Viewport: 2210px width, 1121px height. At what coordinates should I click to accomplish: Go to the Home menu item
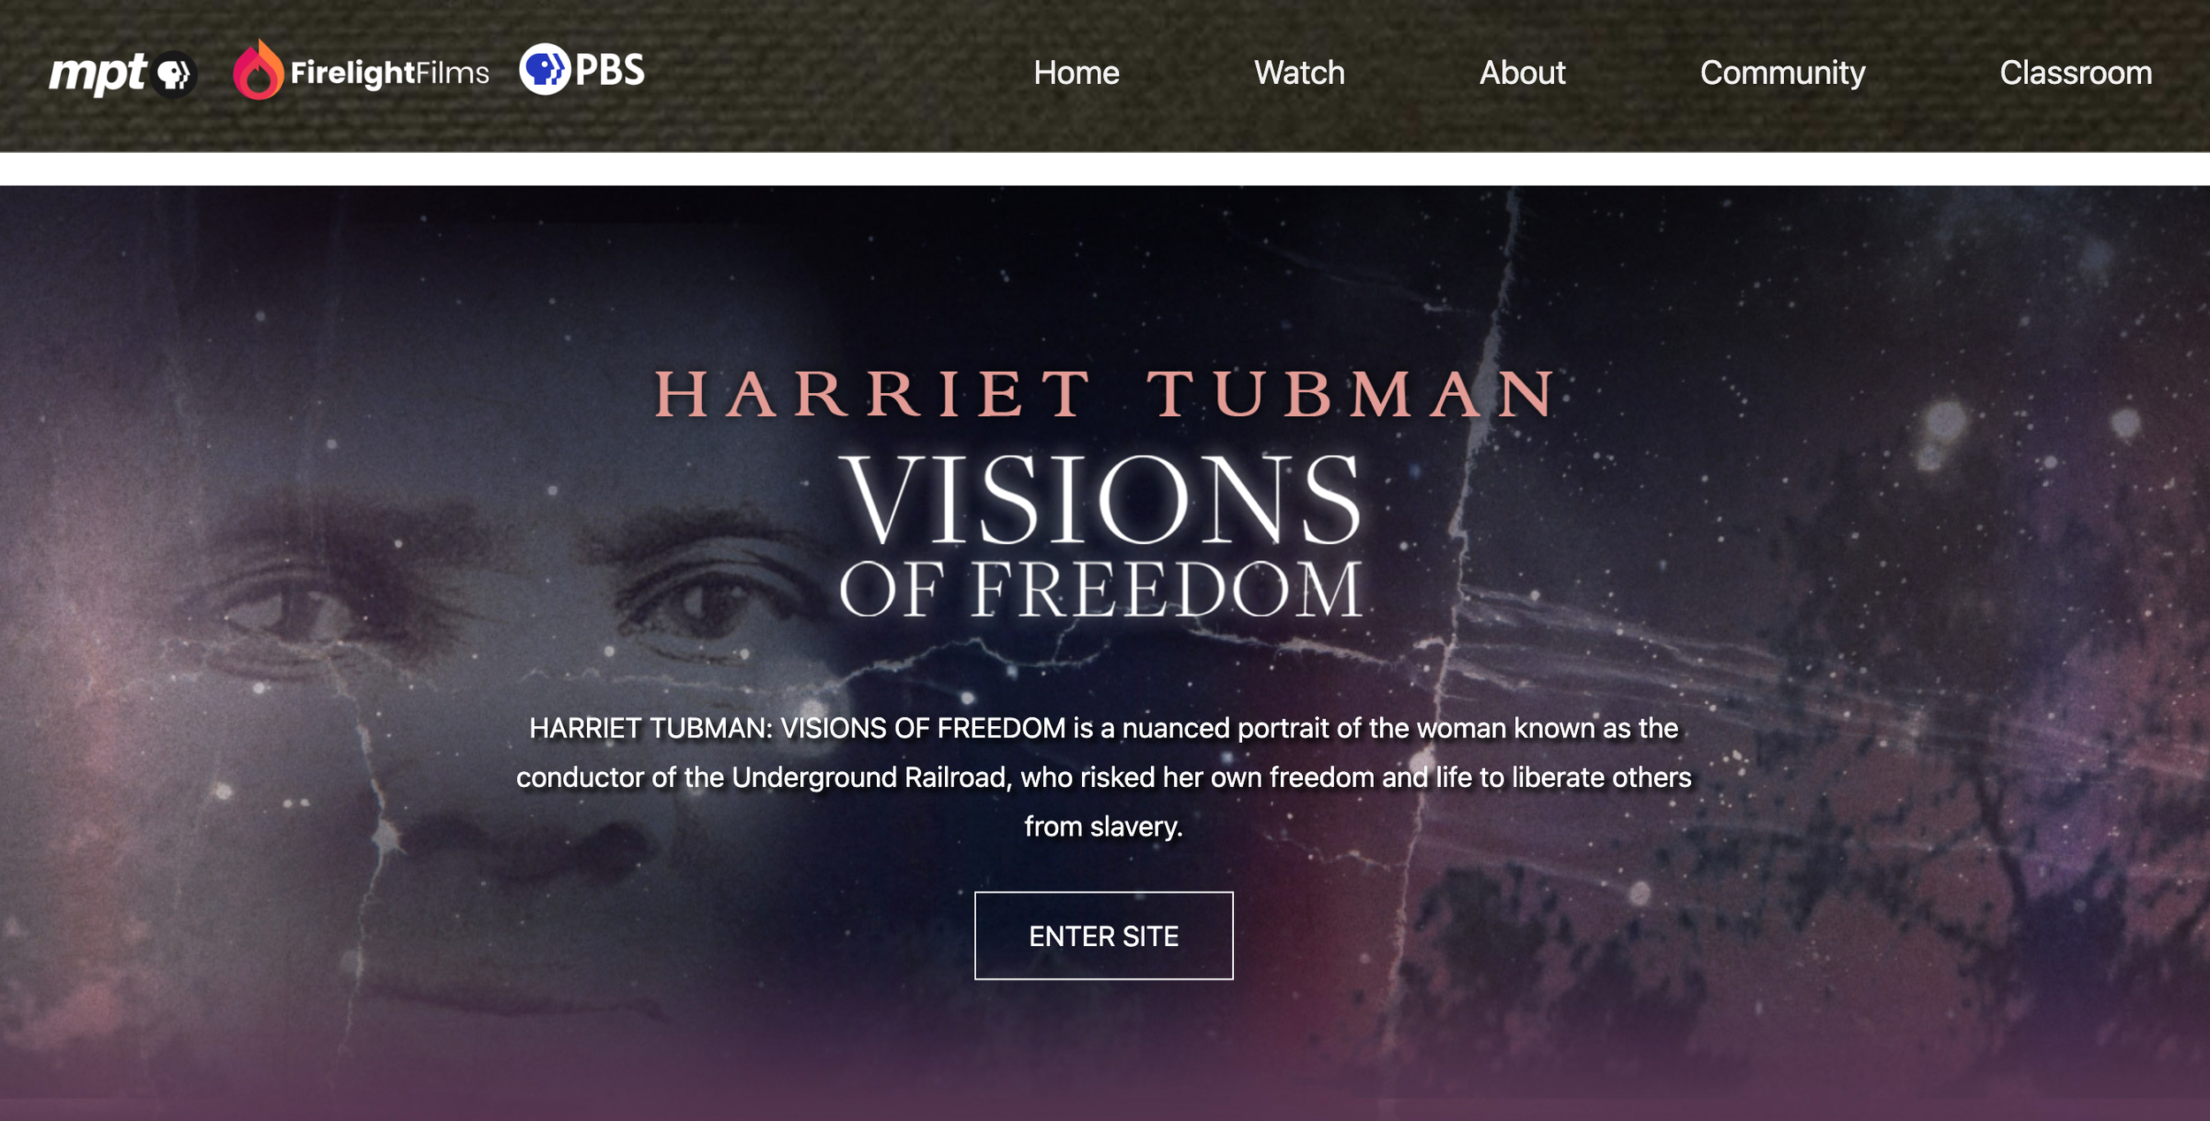(x=1076, y=72)
